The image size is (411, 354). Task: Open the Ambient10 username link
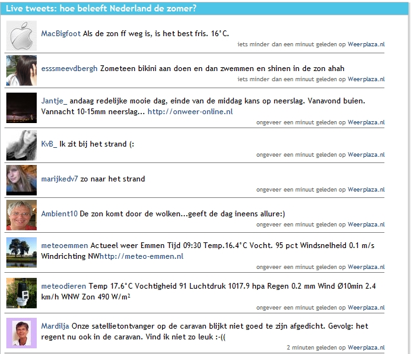[x=60, y=214]
